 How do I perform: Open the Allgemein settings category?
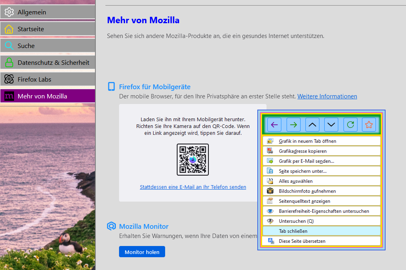(48, 12)
